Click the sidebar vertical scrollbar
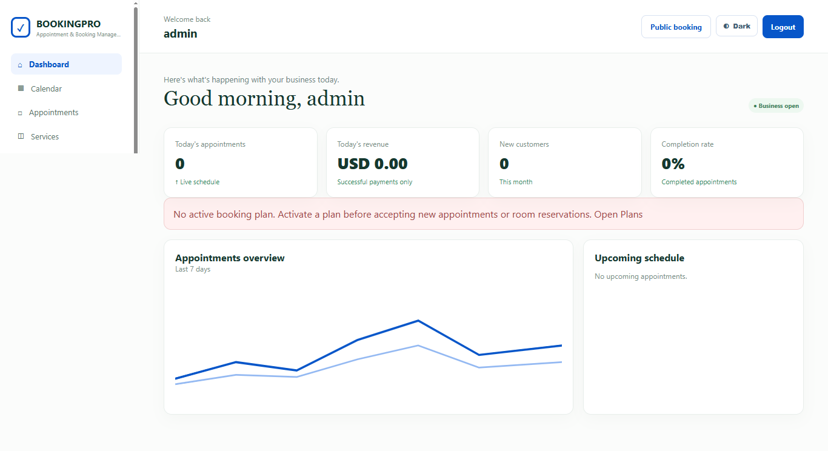Screen dimensions: 828x451 pyautogui.click(x=136, y=79)
